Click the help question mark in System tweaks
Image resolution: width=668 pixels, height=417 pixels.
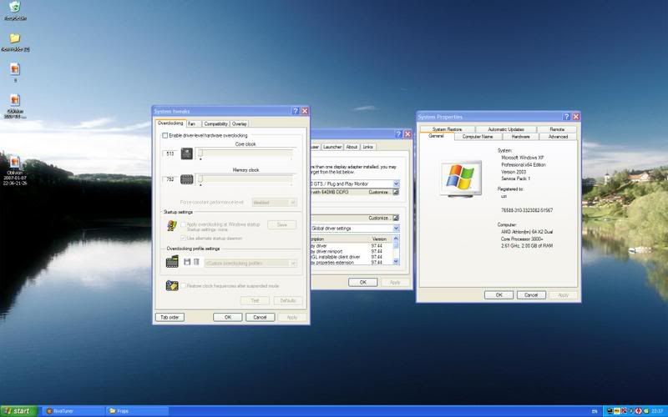[x=296, y=111]
